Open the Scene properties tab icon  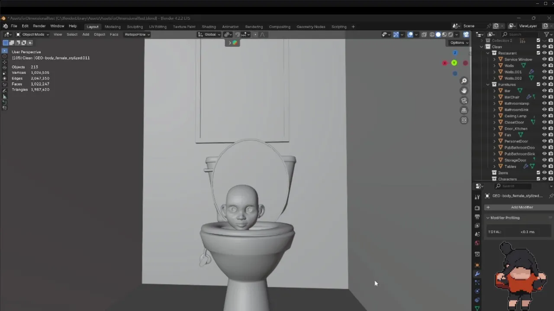[x=477, y=234]
